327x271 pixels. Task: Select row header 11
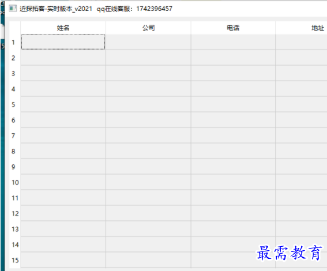[x=15, y=198]
